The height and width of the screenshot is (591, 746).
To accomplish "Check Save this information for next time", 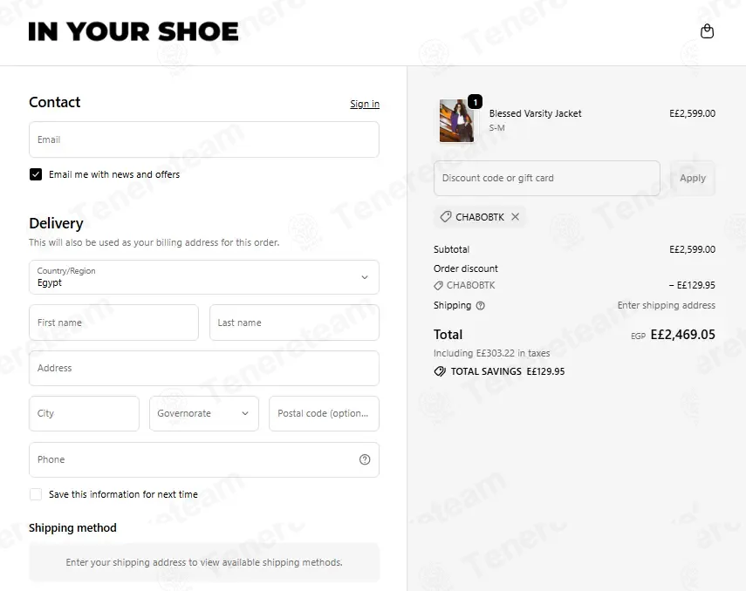I will (36, 494).
